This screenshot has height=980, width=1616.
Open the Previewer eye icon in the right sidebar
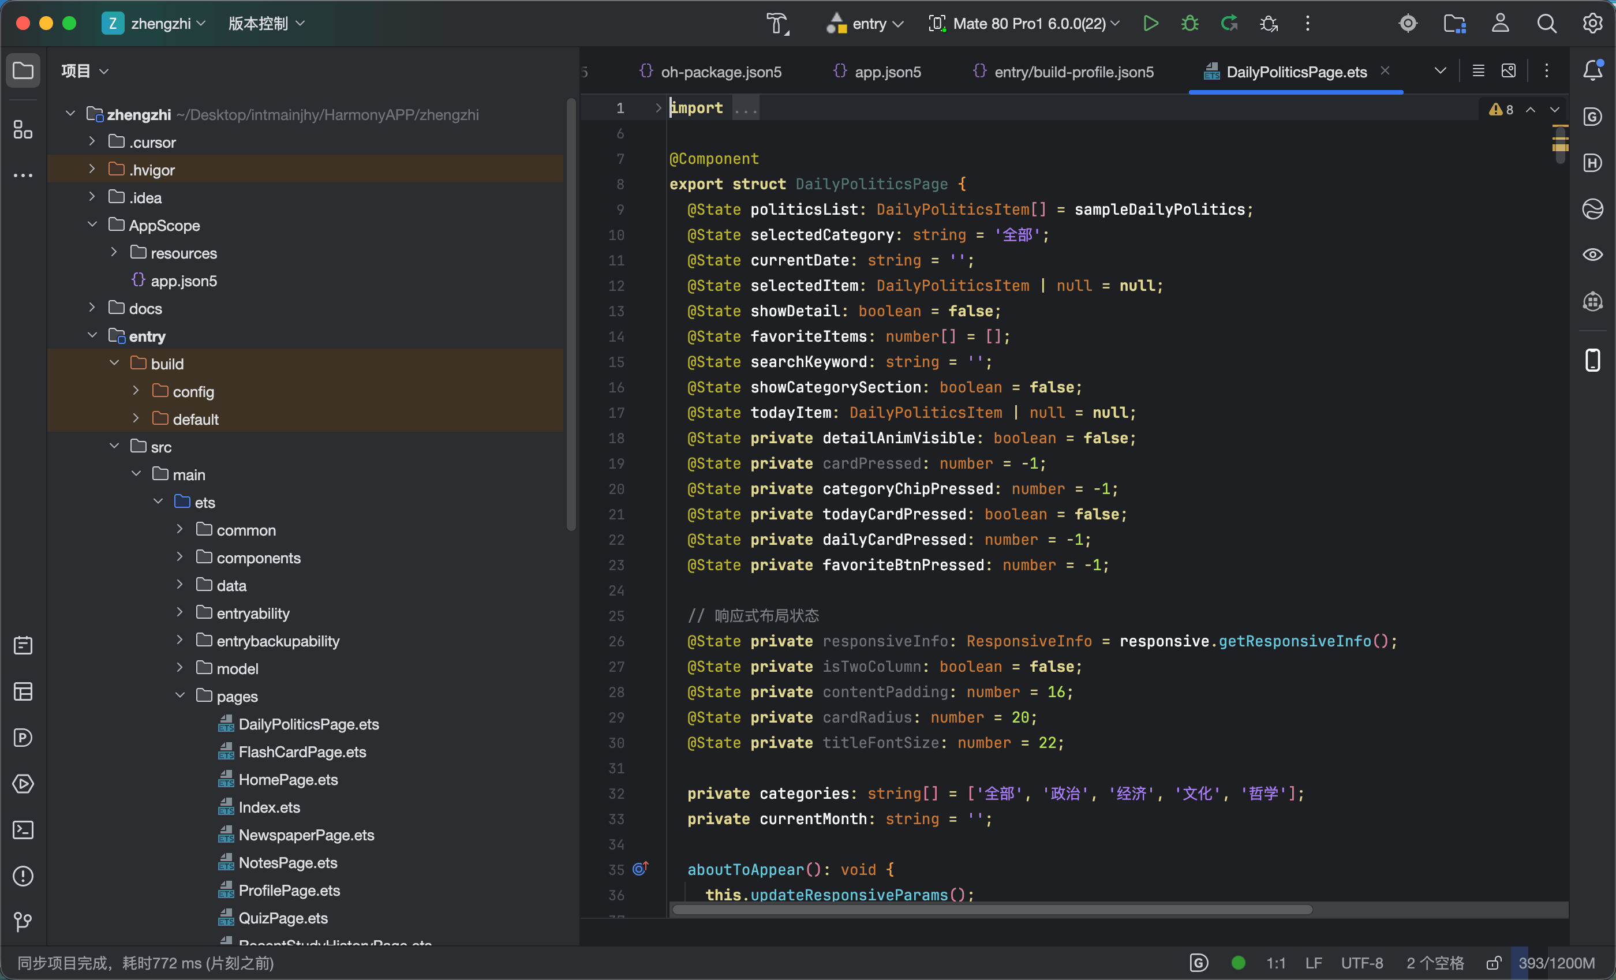(x=1592, y=255)
